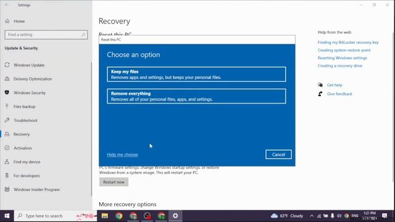Click the volume speaker tray icon
This screenshot has height=222, width=395.
point(339,216)
